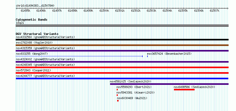Click the 61495k ruler position
236x111 pixels.
pos(25,11)
